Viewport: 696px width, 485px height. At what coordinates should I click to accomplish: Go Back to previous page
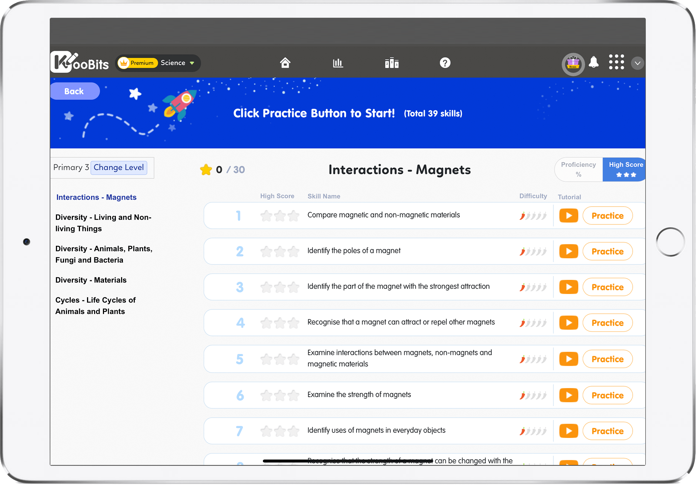75,91
